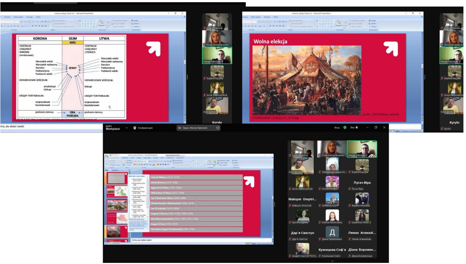Image resolution: width=466 pixels, height=264 pixels.
Task: Click the Henryk Walezy (1573–1574) row
Action: pyautogui.click(x=196, y=177)
